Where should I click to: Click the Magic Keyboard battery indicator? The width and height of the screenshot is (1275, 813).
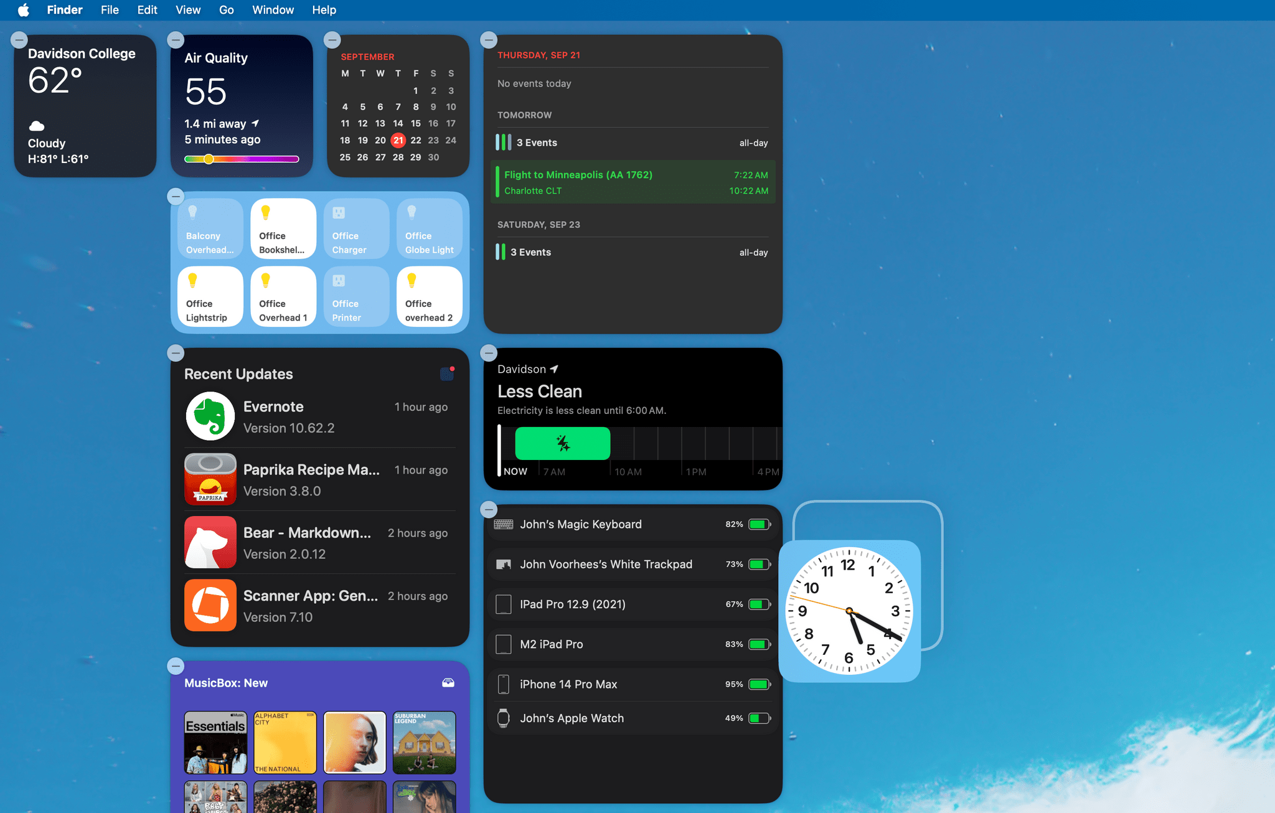tap(760, 524)
